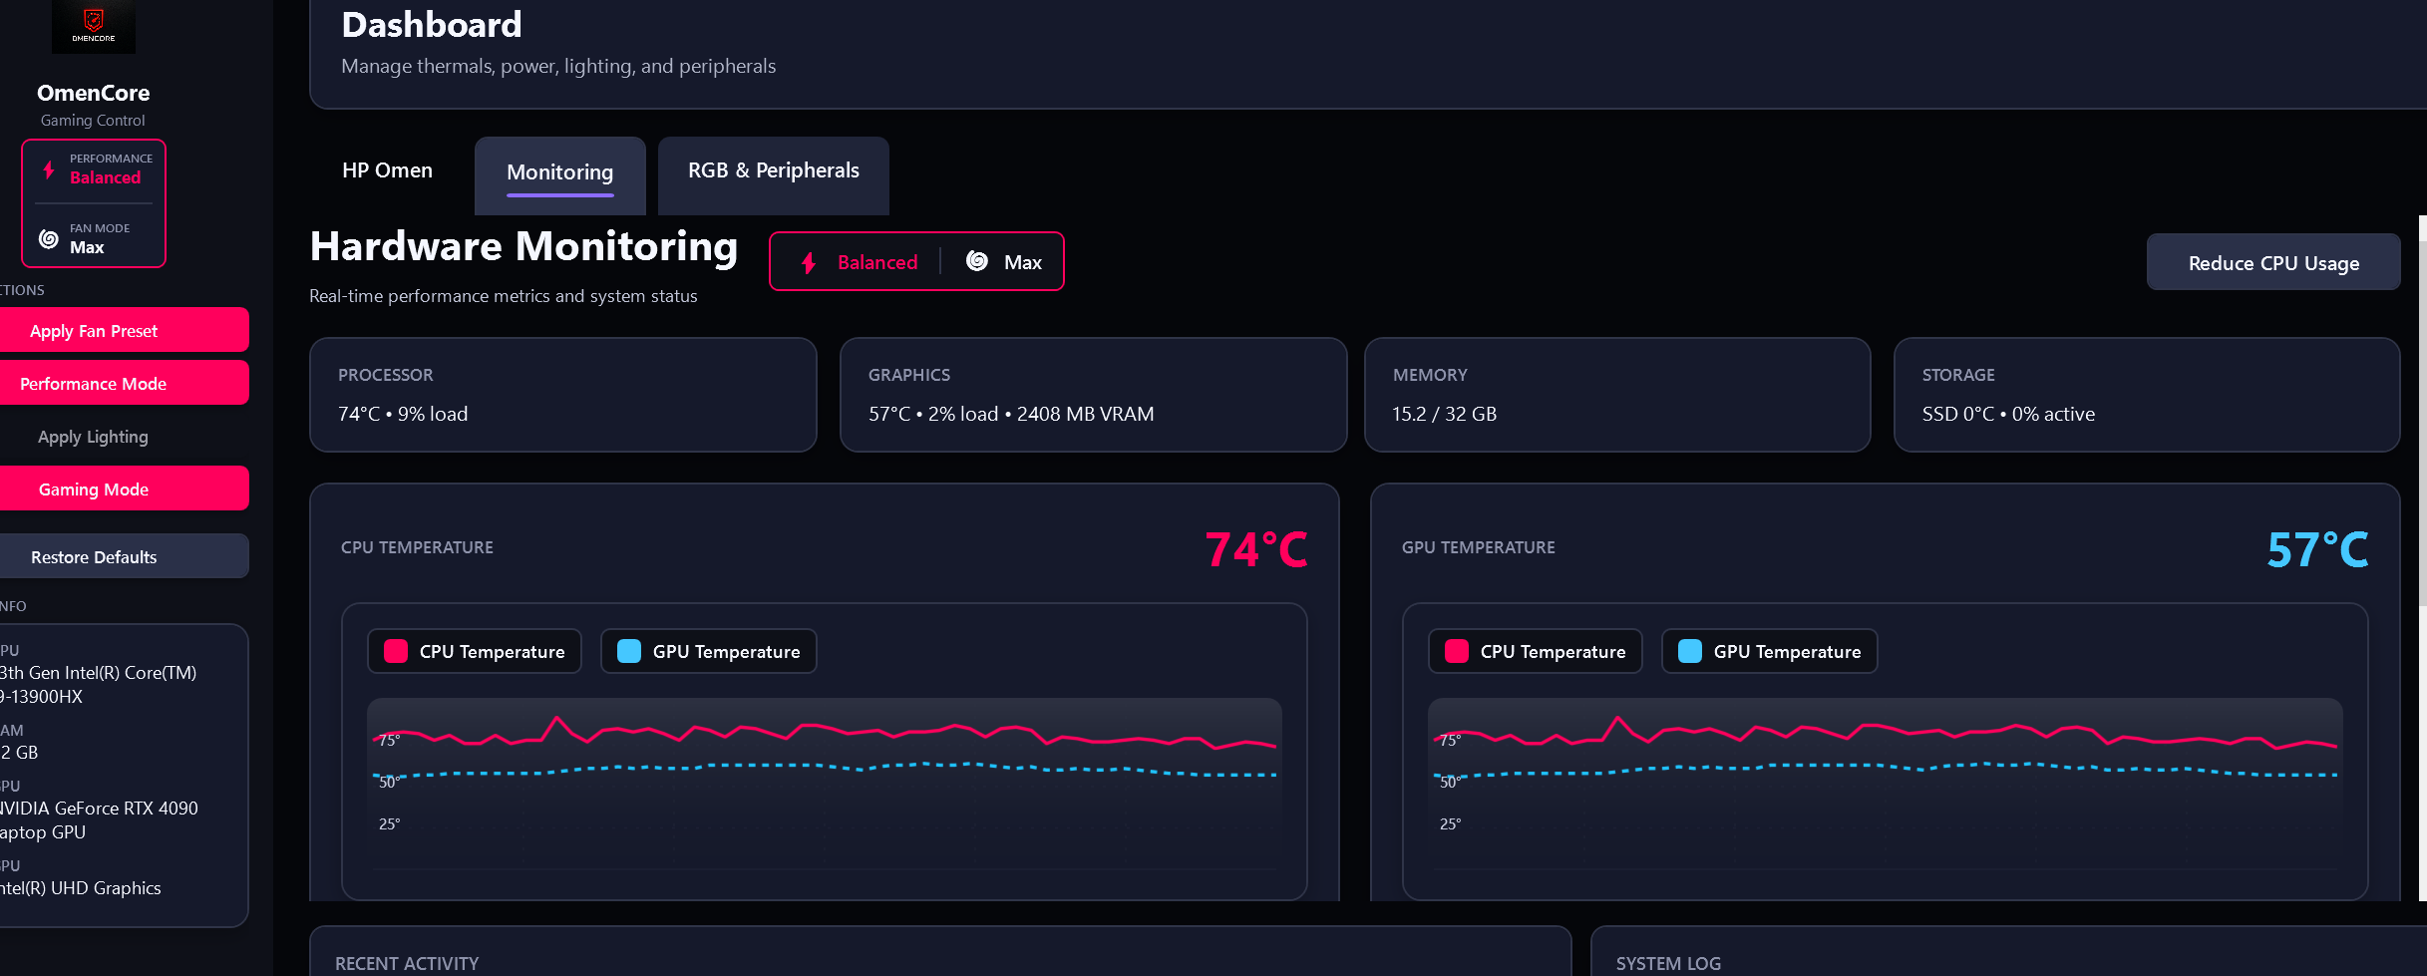Switch performance mode to Max
This screenshot has height=976, width=2427.
point(1020,261)
